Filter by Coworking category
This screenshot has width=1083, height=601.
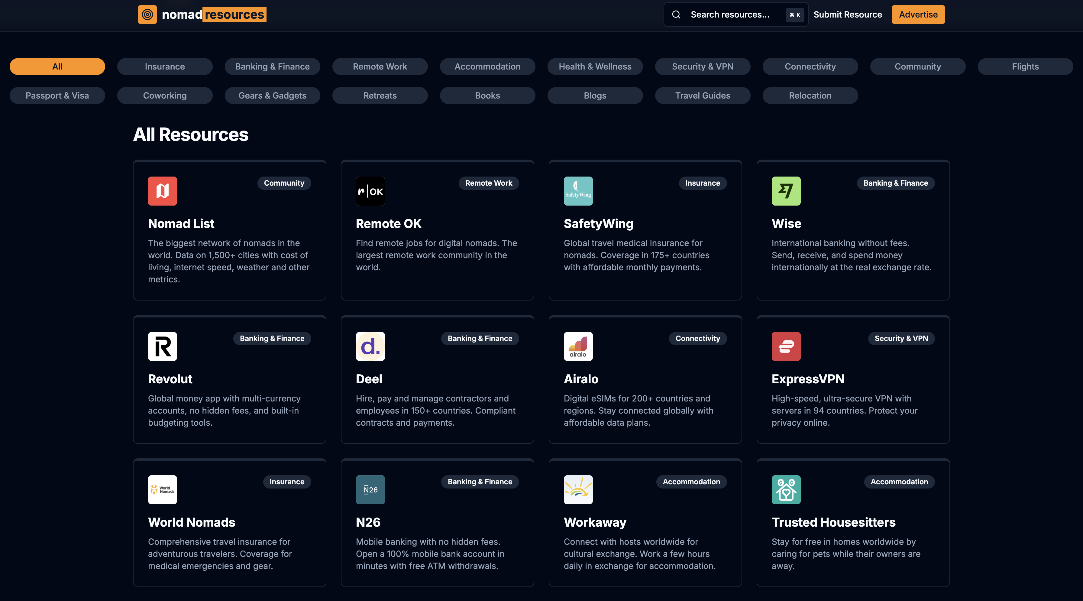[x=165, y=96]
